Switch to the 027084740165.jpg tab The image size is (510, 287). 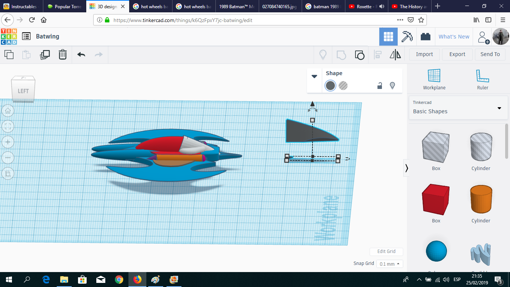coord(280,6)
